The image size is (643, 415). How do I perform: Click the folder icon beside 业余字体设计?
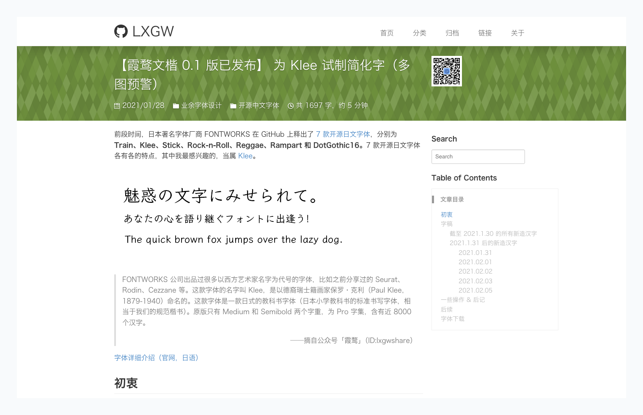pyautogui.click(x=176, y=106)
